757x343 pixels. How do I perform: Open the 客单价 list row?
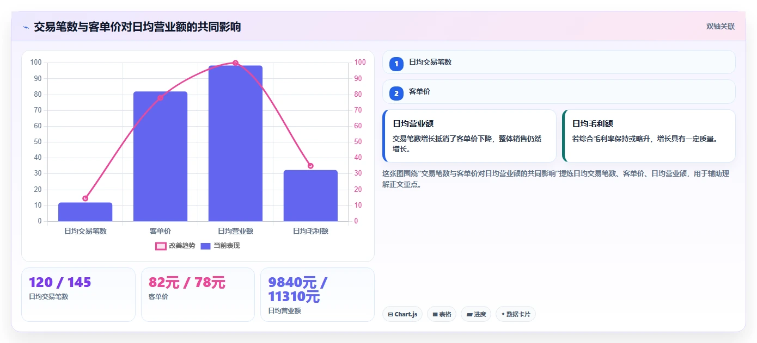coord(559,92)
